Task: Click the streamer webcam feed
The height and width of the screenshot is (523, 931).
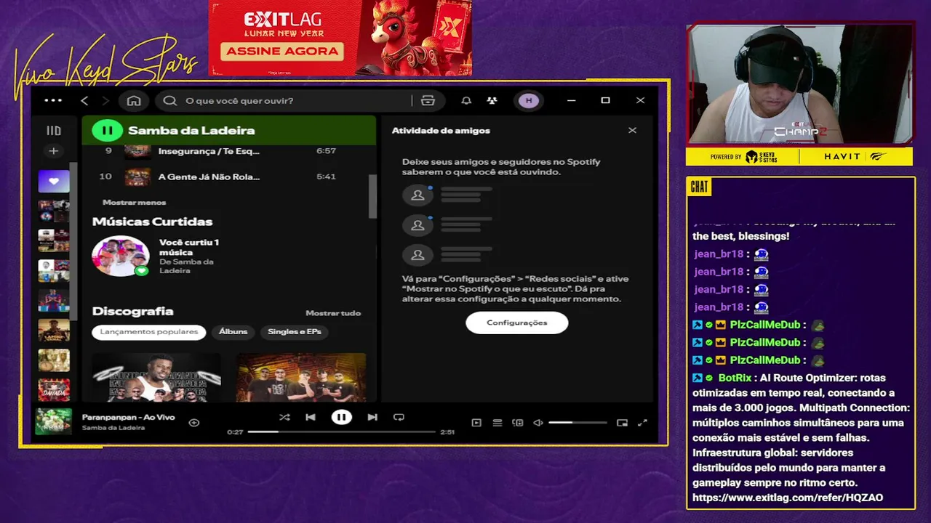Action: [800, 84]
